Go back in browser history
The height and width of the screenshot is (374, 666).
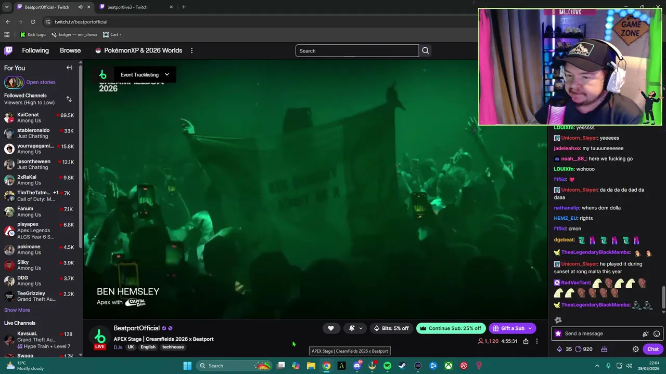pyautogui.click(x=8, y=22)
